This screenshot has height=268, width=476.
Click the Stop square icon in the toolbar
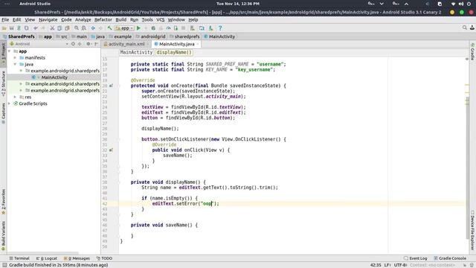point(184,28)
